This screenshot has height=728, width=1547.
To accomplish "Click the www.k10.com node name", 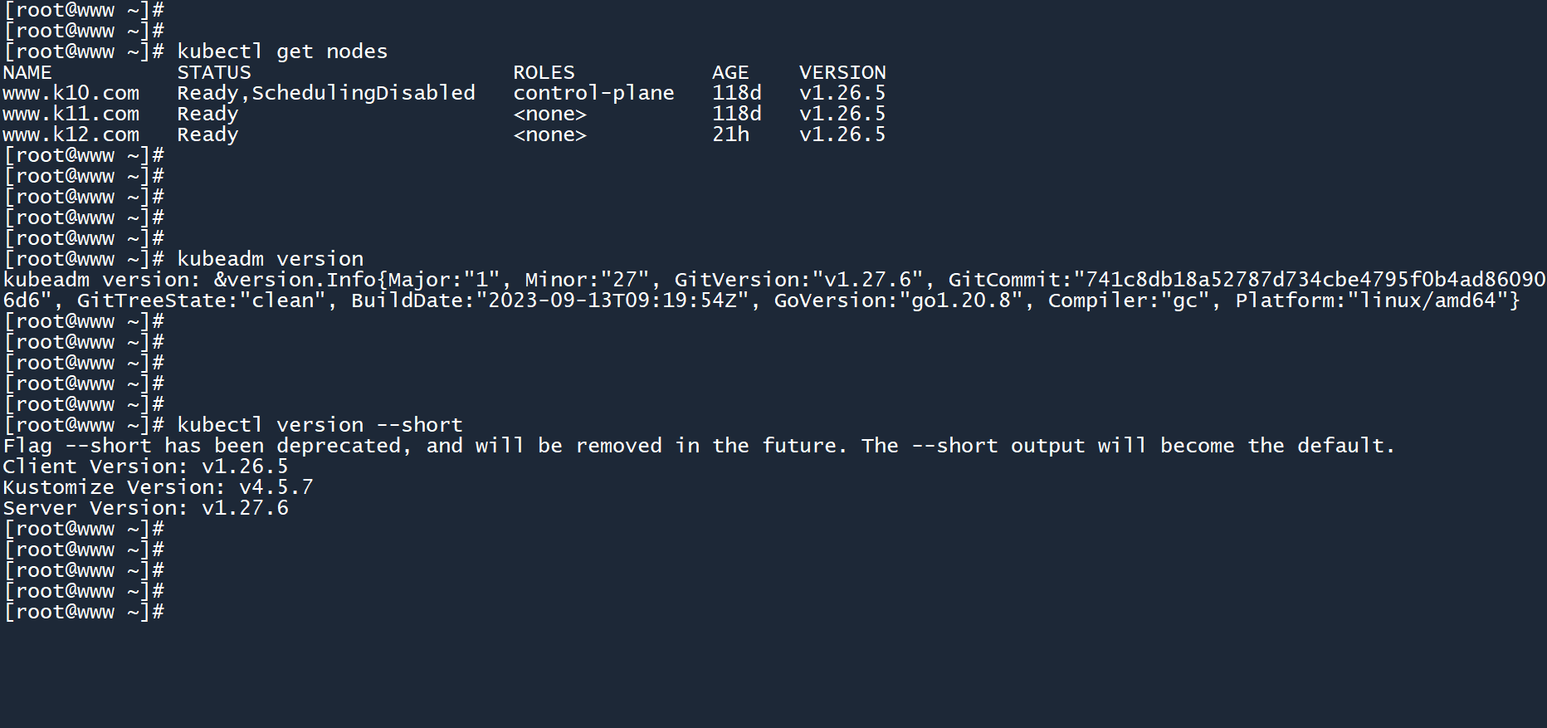I will point(71,93).
